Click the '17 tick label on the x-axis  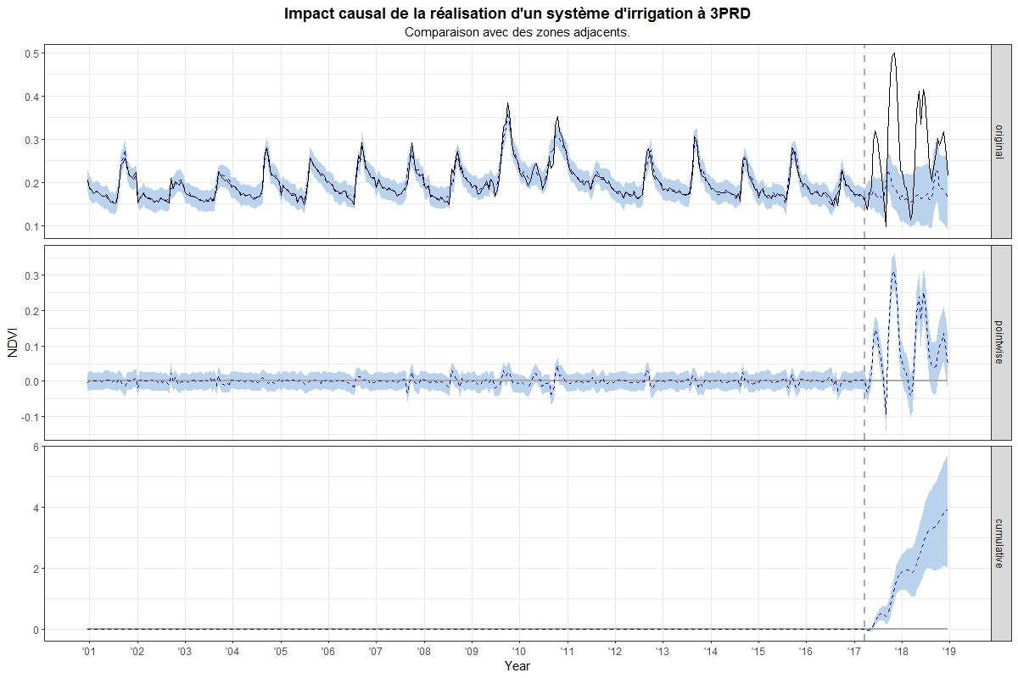853,651
